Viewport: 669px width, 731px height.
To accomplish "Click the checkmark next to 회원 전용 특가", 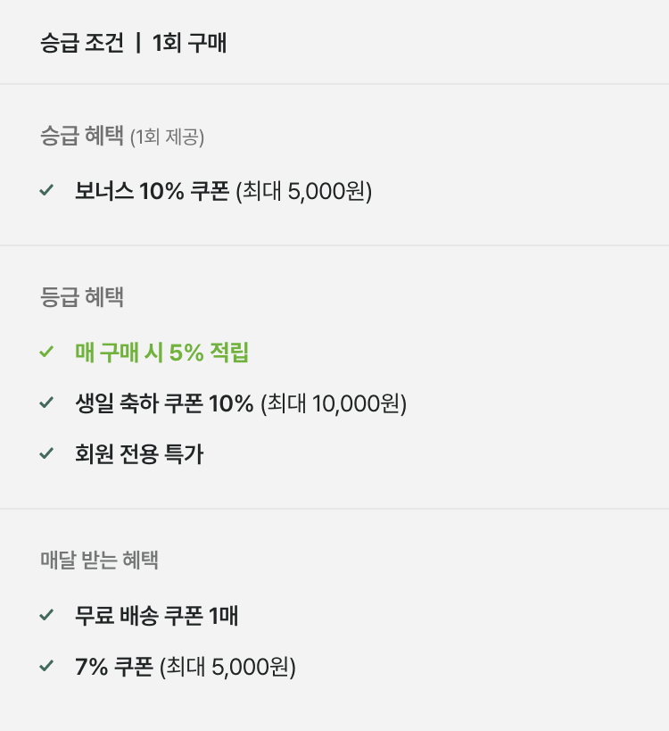I will point(47,454).
